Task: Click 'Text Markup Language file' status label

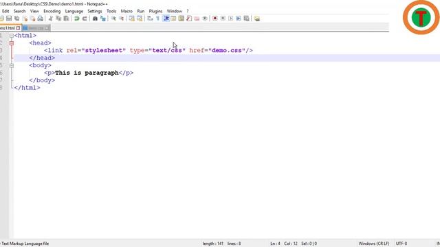Action: click(25, 244)
